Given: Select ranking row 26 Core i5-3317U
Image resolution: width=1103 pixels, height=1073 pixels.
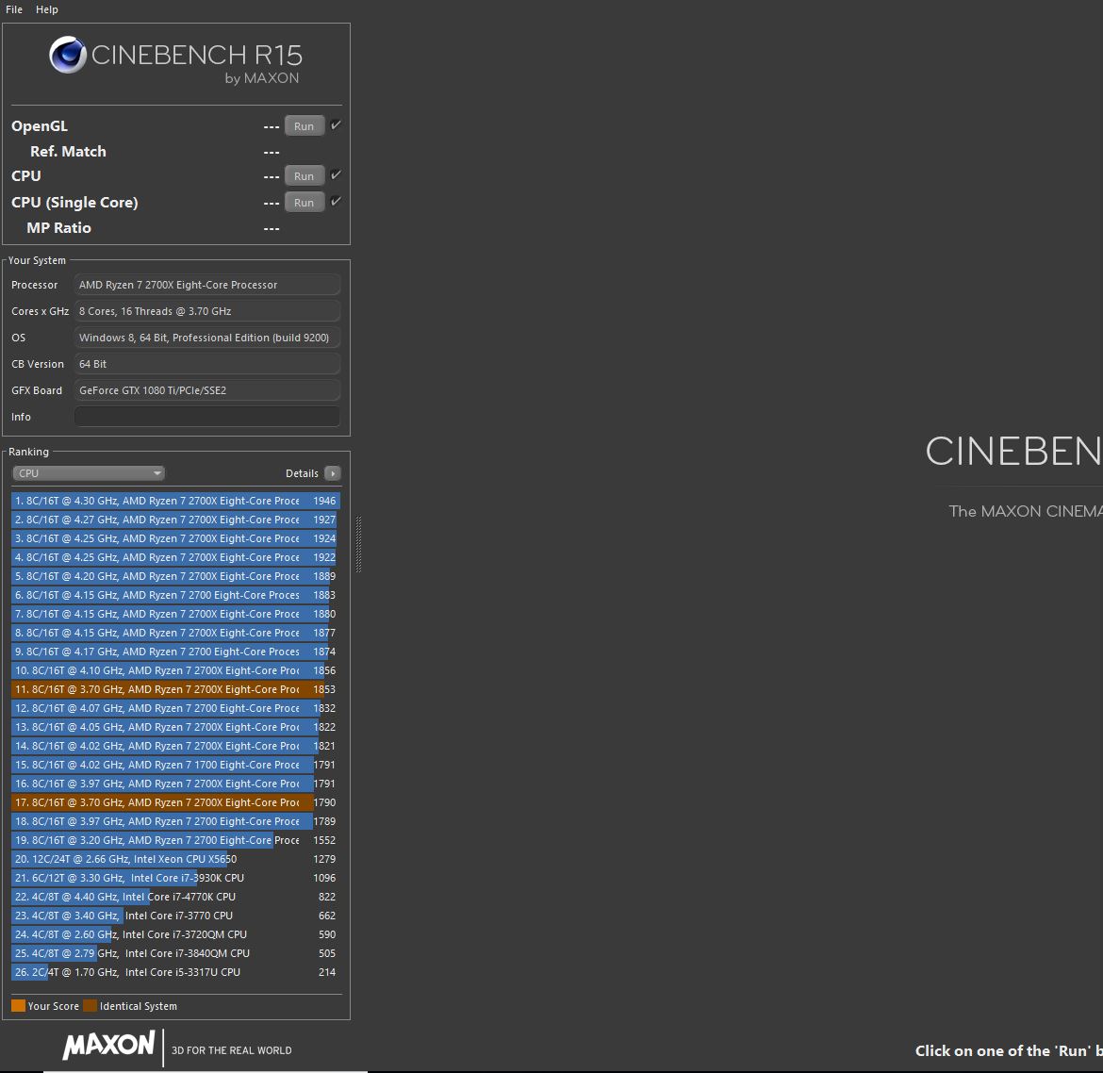Looking at the screenshot, I should pos(176,972).
